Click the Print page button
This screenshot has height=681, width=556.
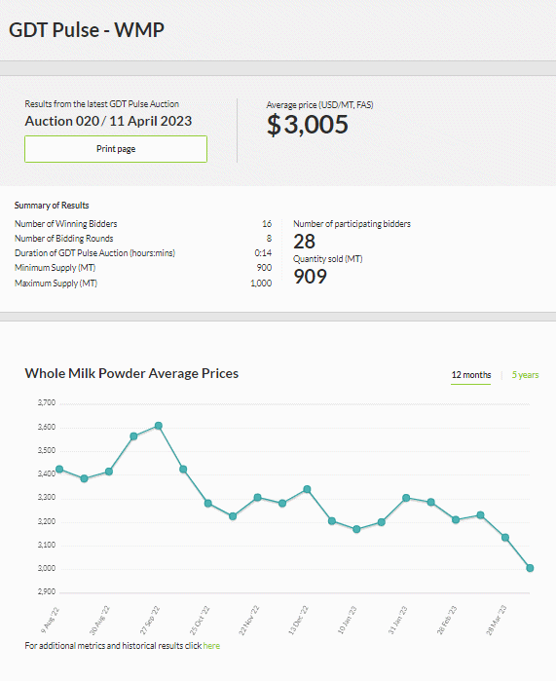click(116, 149)
